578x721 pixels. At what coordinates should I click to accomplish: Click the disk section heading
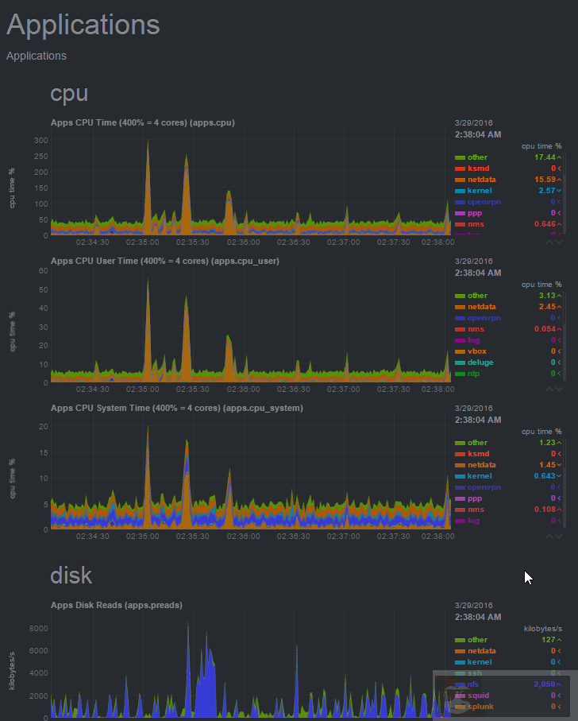pos(71,575)
